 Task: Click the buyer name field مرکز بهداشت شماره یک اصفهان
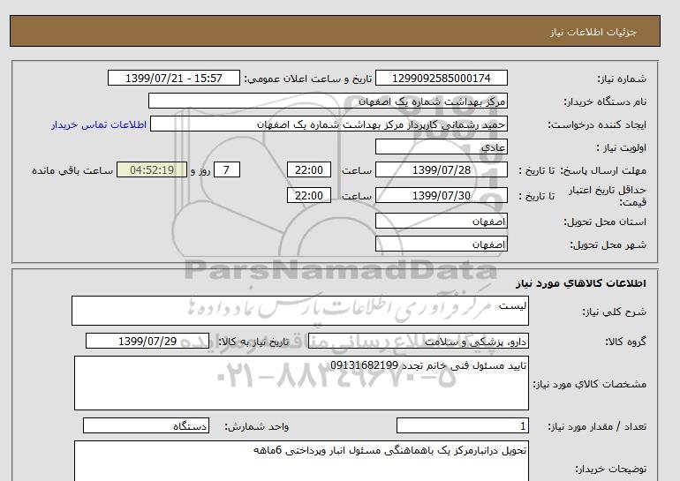tap(328, 101)
